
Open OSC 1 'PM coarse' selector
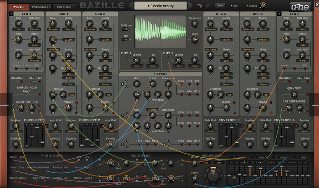pos(53,50)
